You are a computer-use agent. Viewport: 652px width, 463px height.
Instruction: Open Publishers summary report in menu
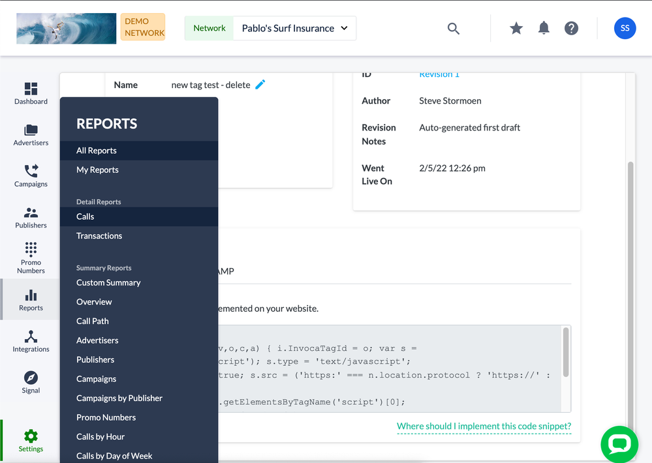(139, 359)
